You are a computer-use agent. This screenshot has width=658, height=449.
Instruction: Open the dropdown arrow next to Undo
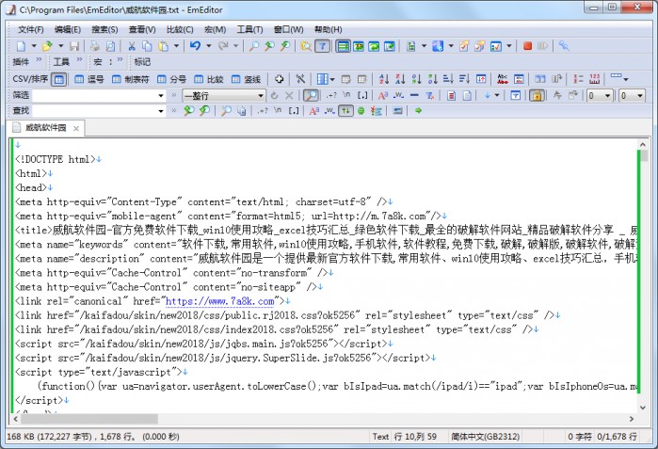coord(209,46)
